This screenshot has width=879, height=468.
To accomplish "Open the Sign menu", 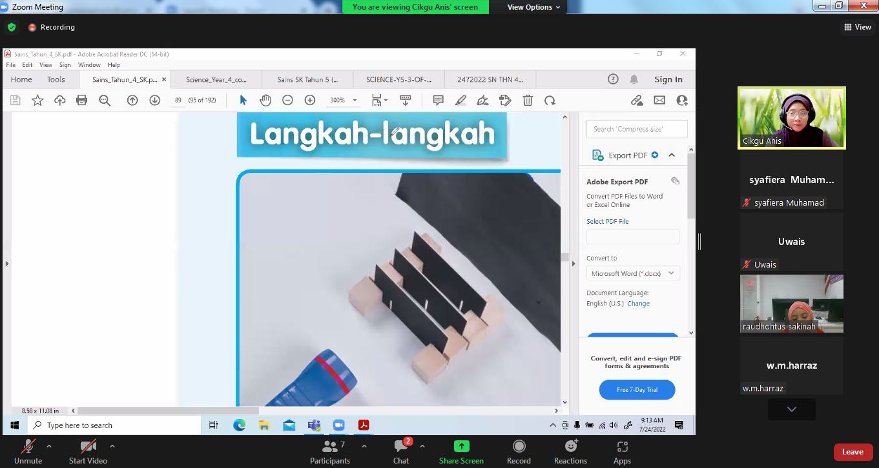I will tap(65, 65).
